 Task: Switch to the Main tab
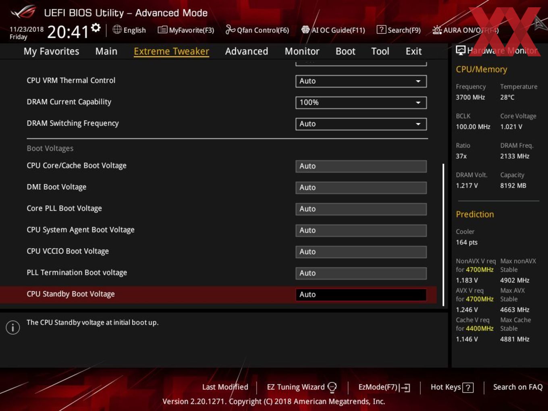point(106,51)
